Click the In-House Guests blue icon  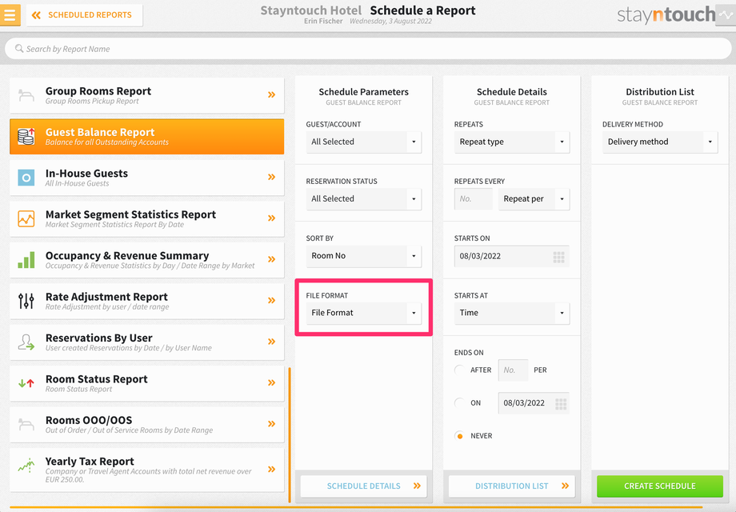pos(26,178)
